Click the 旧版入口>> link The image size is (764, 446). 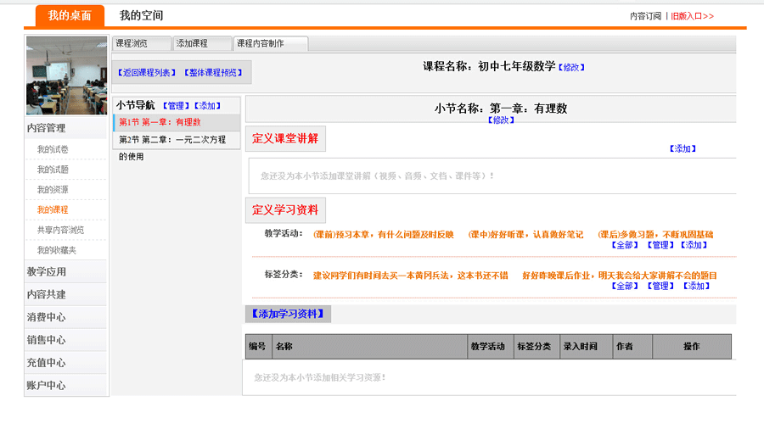[x=693, y=16]
